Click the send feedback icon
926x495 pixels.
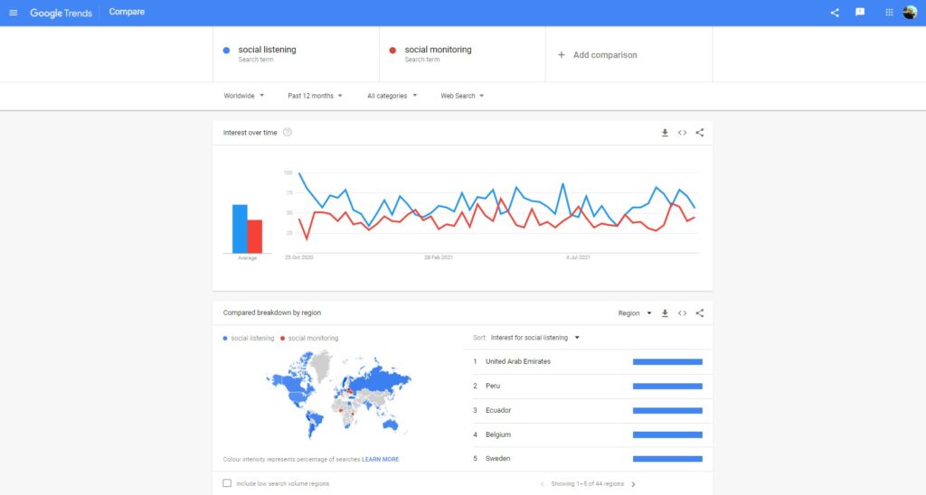click(860, 13)
